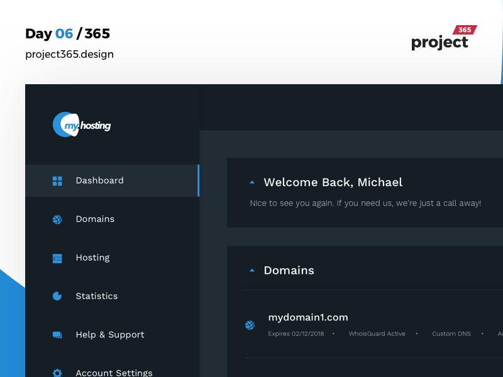Click the project365.design link text
The width and height of the screenshot is (503, 377).
click(x=69, y=54)
